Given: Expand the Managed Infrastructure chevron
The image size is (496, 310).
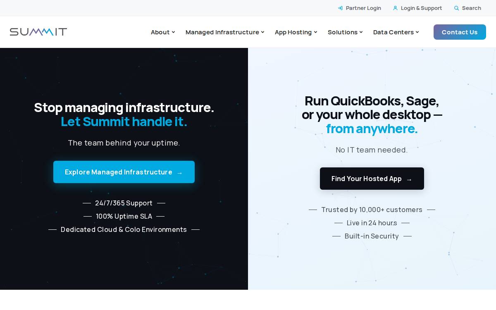Looking at the screenshot, I should (262, 32).
